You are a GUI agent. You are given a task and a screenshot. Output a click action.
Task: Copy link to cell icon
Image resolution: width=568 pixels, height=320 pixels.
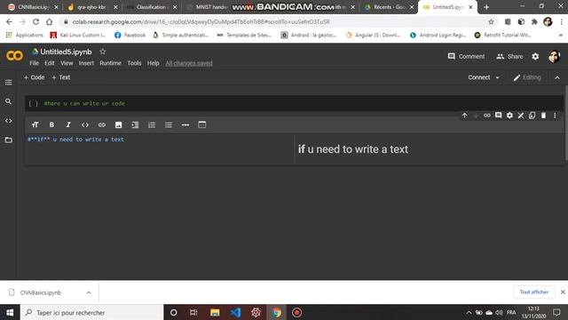(487, 116)
